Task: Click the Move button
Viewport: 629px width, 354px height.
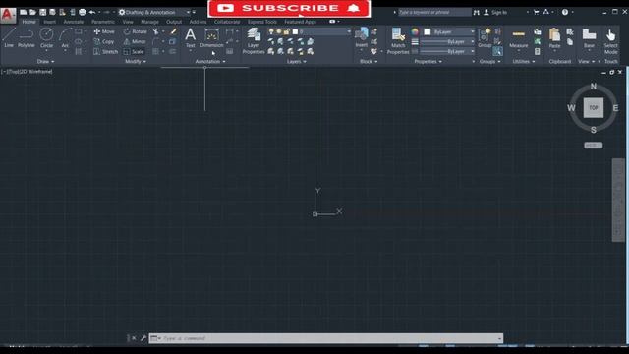Action: tap(104, 31)
